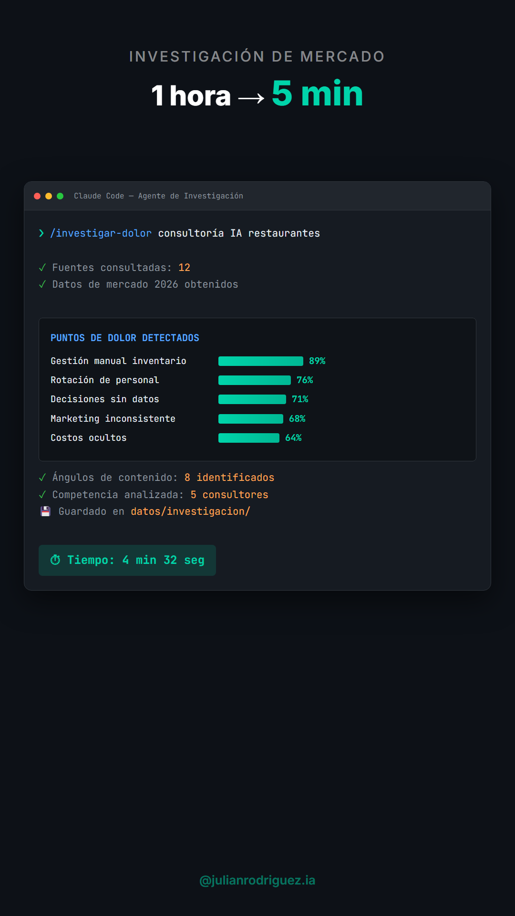
Task: Open the datos/investigacion/ folder path
Action: pyautogui.click(x=190, y=511)
